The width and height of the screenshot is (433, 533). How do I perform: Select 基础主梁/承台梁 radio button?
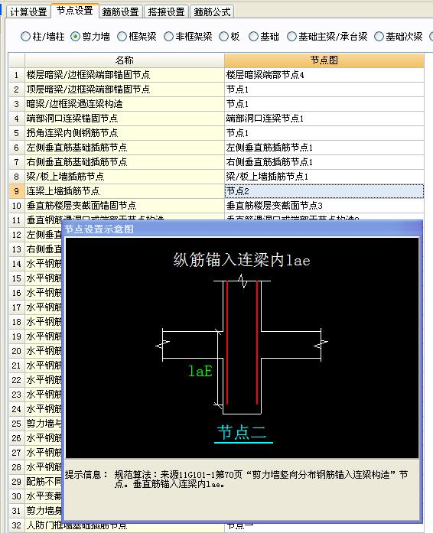point(327,37)
